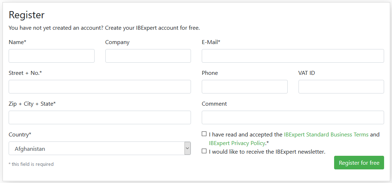Accept the business terms checkbox
Viewport: 392px width, 183px height.
(204, 134)
